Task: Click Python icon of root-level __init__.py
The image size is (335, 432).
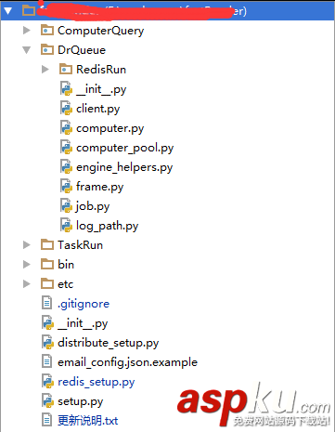Action: tap(47, 323)
